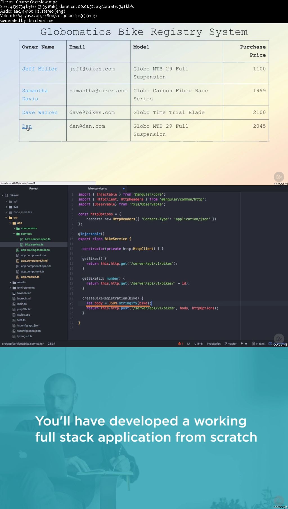Viewport: 288px width, 509px height.
Task: Open Samantha Davis owner link
Action: coord(35,95)
